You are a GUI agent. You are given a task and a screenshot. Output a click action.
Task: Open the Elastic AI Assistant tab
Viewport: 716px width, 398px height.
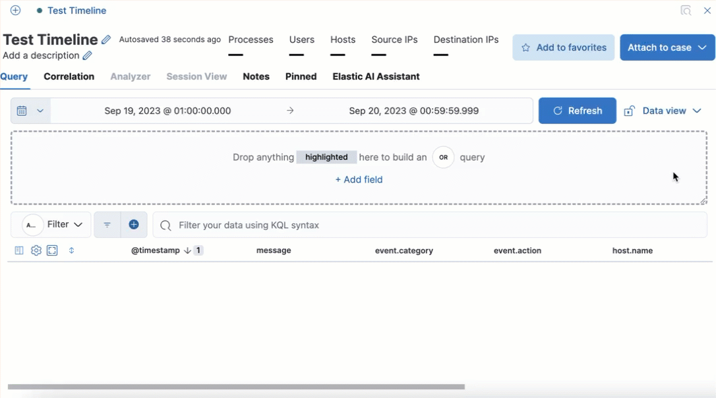[376, 76]
